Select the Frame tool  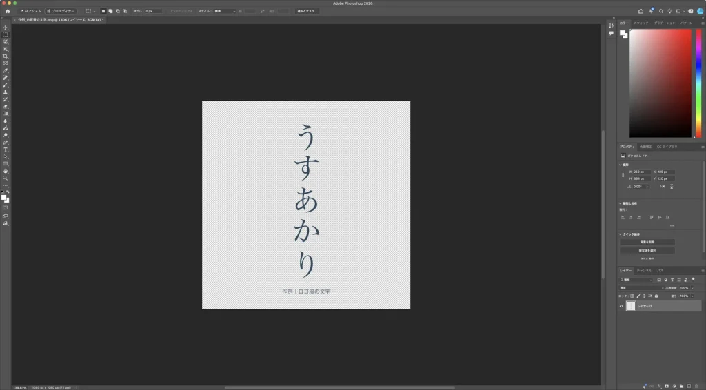[x=6, y=63]
